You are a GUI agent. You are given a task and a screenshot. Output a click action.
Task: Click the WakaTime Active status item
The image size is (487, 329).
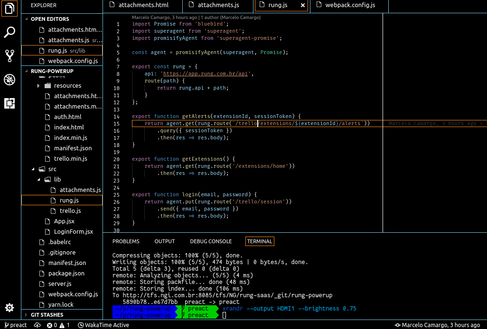(103, 325)
